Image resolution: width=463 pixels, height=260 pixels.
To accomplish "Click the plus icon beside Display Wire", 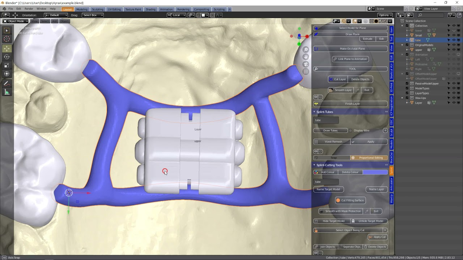I will tap(385, 130).
